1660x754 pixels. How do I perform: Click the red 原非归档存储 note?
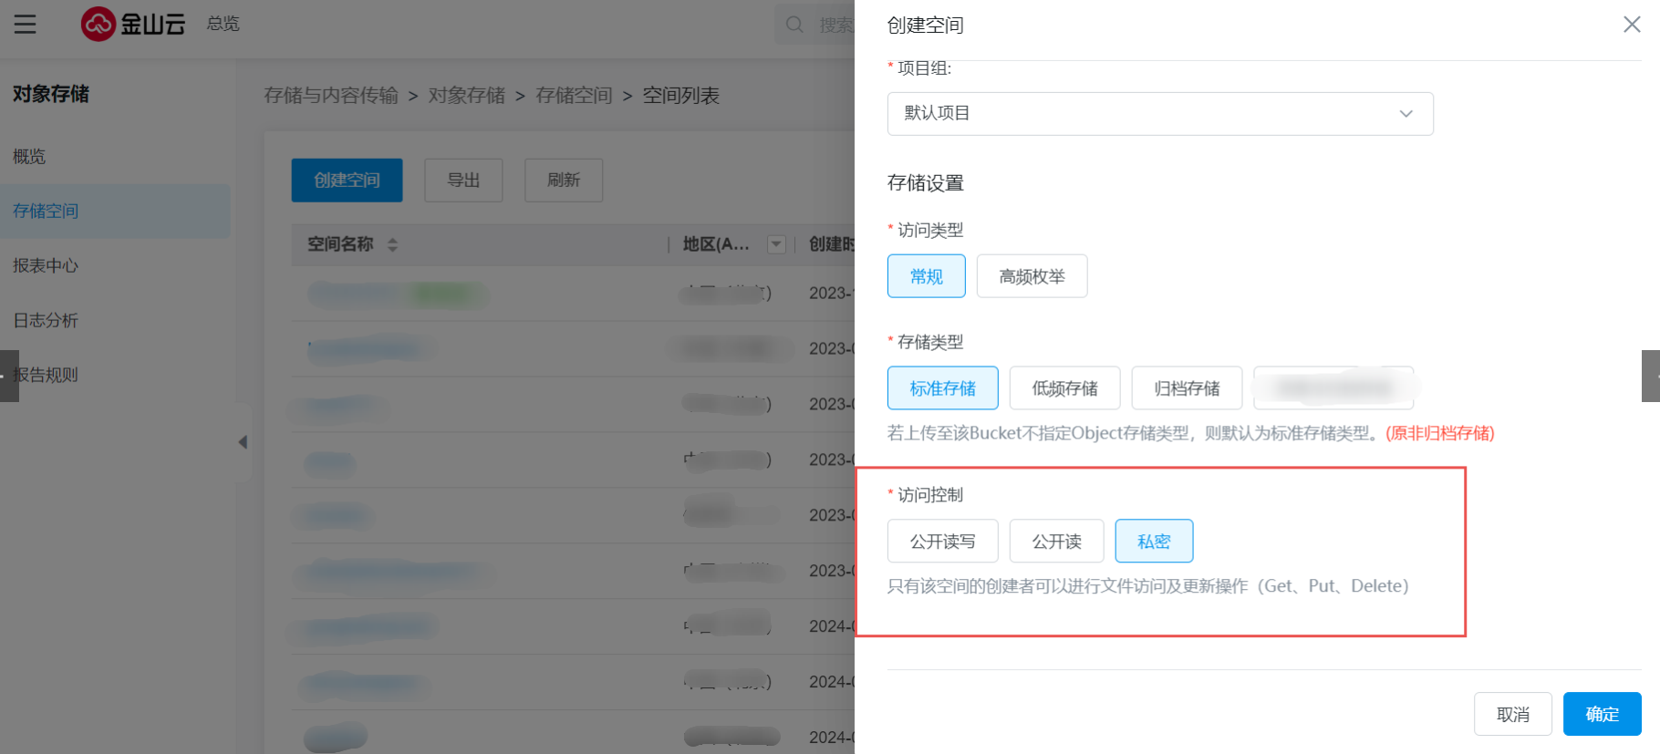click(x=1440, y=433)
